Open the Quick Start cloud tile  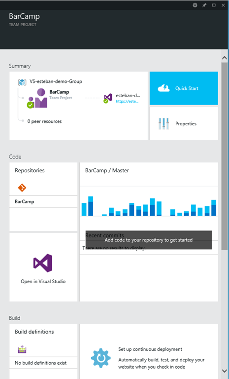[184, 88]
